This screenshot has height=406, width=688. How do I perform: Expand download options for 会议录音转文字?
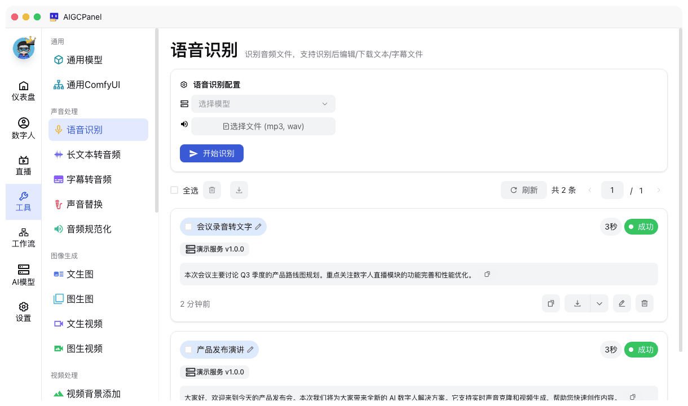click(x=599, y=303)
